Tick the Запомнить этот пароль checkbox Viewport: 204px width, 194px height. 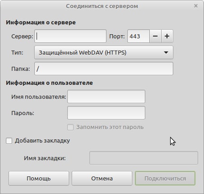[x=70, y=127]
